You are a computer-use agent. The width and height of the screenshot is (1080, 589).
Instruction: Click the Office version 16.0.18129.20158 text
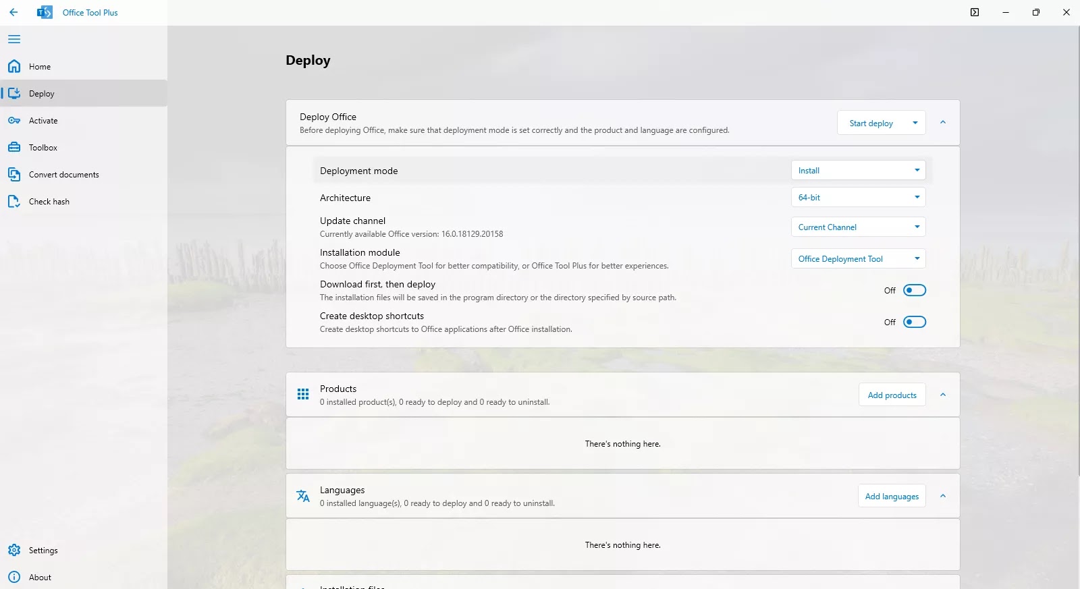[x=472, y=234]
